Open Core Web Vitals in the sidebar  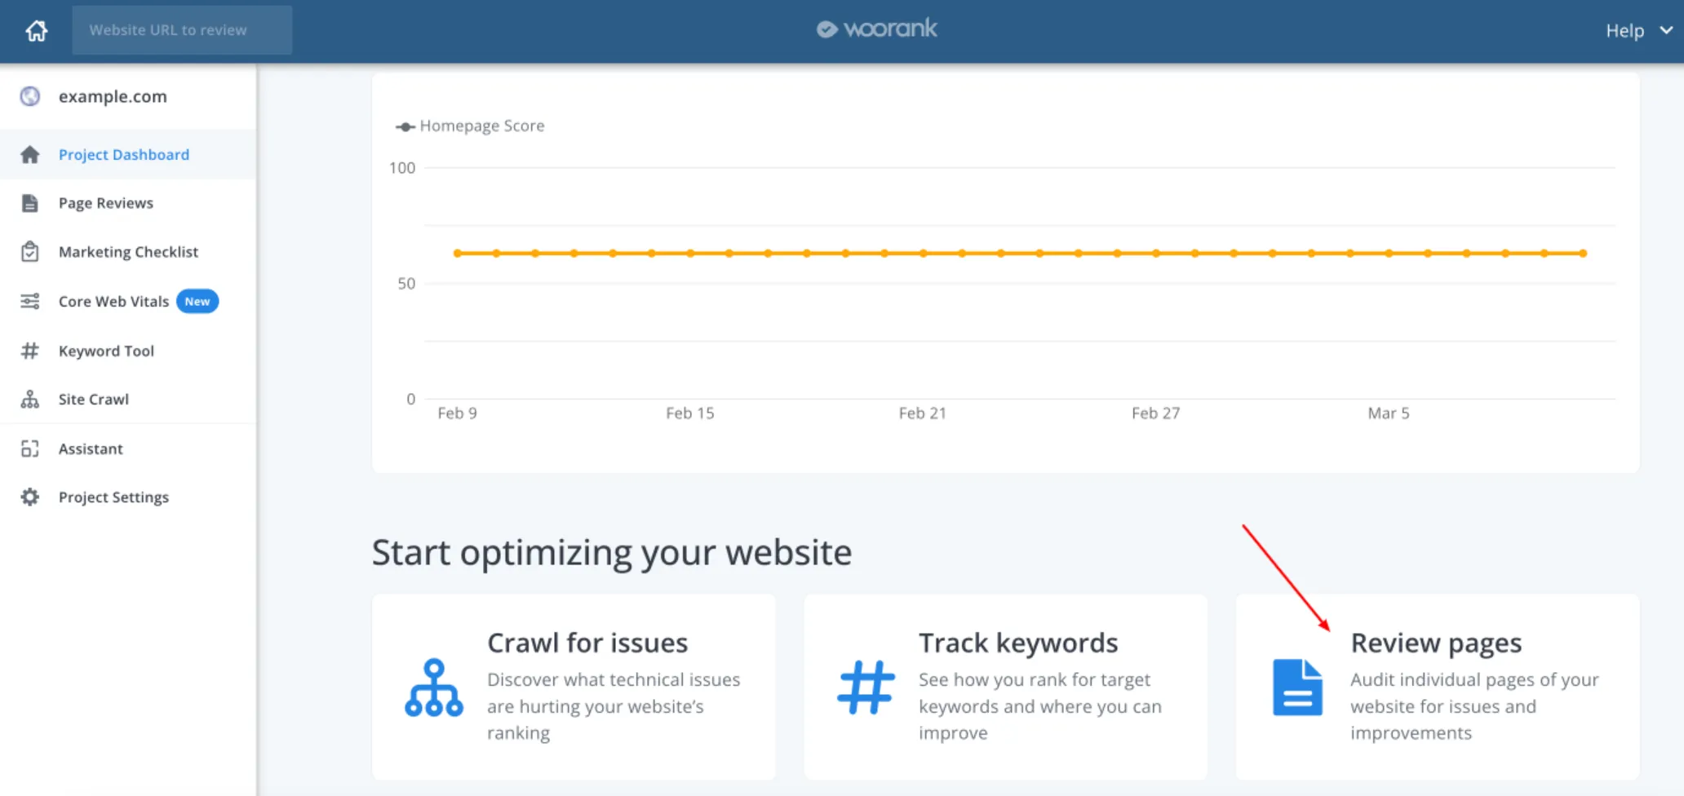113,302
